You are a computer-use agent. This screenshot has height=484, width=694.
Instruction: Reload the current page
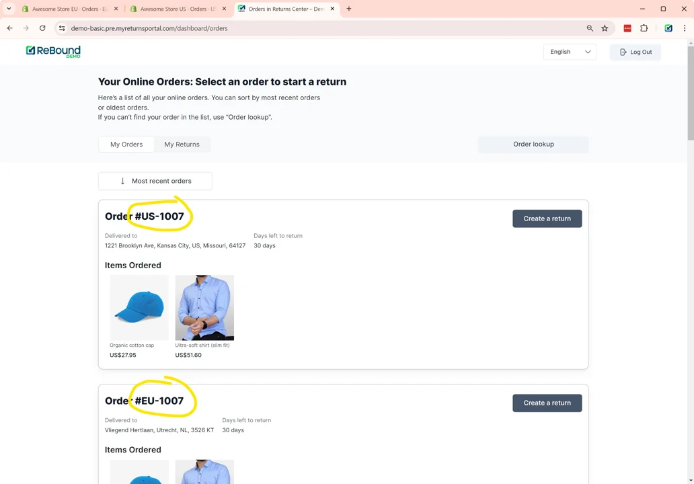pos(42,28)
